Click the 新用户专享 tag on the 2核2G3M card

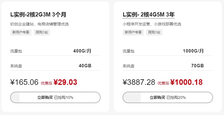(21, 32)
